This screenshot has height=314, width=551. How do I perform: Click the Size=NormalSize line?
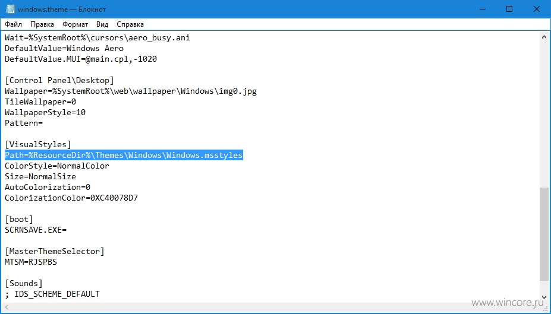(x=40, y=176)
